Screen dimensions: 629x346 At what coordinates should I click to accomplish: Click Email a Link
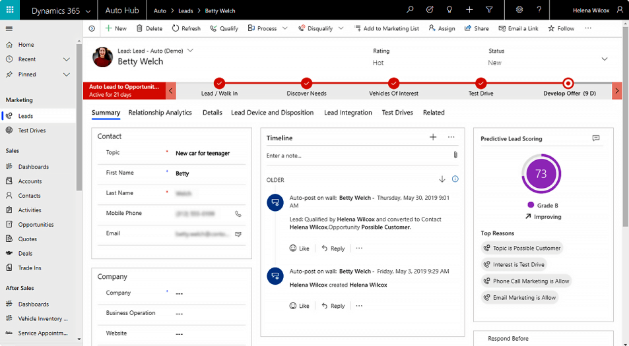[x=518, y=28]
